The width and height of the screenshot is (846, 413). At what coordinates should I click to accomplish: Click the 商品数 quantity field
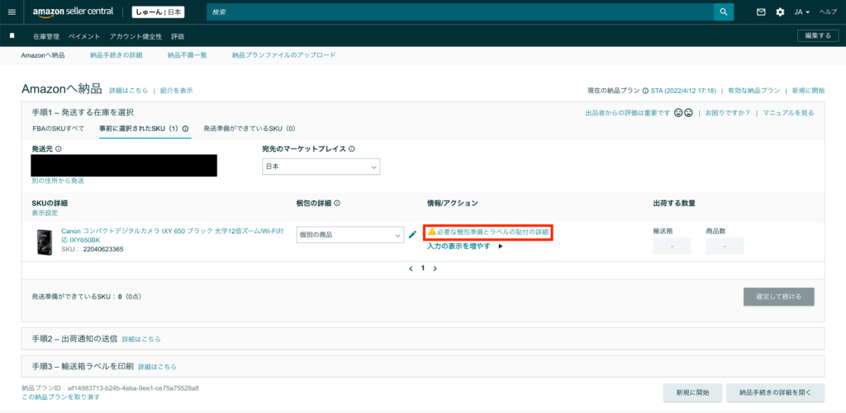[x=725, y=246]
